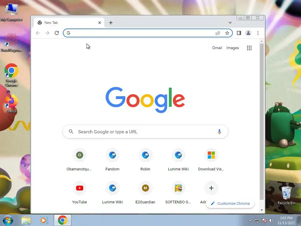Image resolution: width=301 pixels, height=226 pixels.
Task: Open the profile avatar menu
Action: (248, 33)
